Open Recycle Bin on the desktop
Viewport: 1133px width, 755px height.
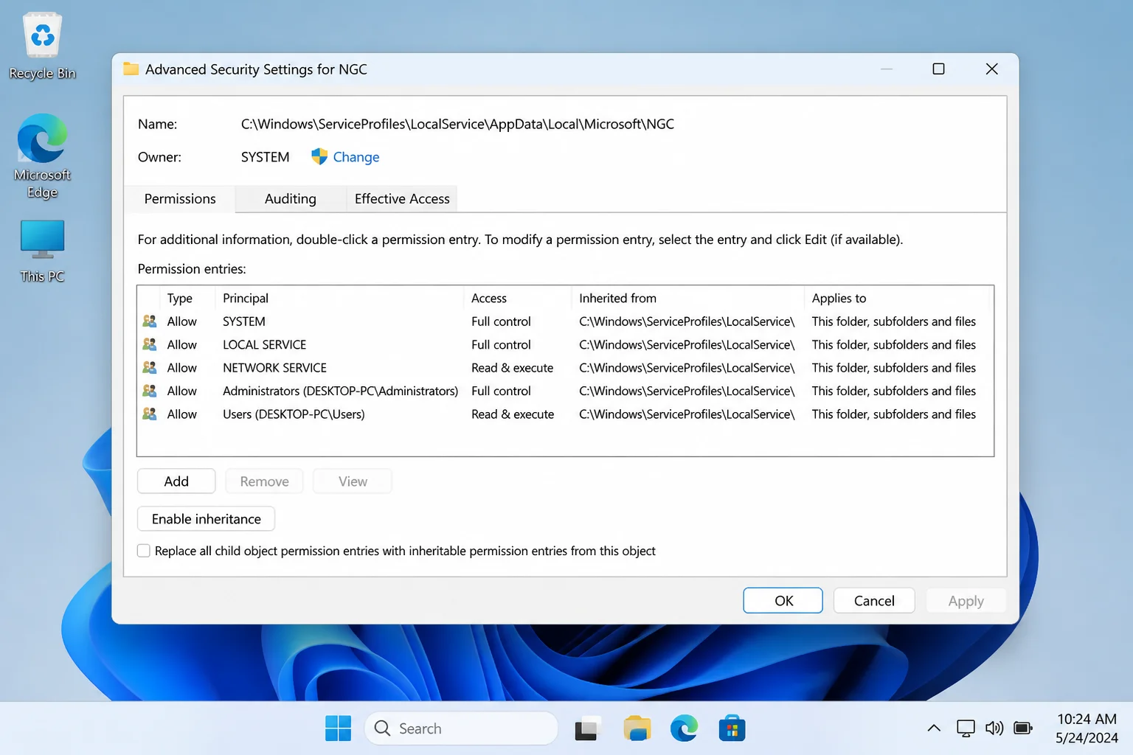click(x=42, y=46)
